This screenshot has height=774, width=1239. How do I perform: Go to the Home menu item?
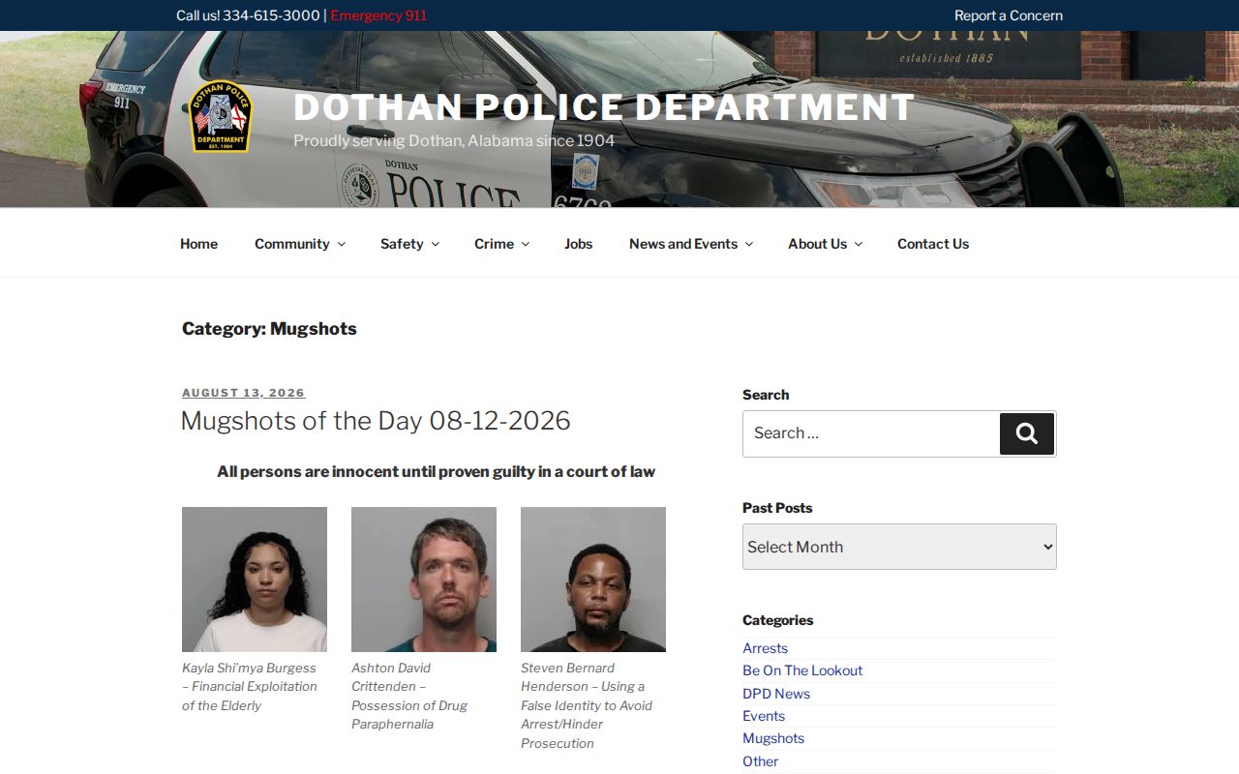[x=198, y=244]
